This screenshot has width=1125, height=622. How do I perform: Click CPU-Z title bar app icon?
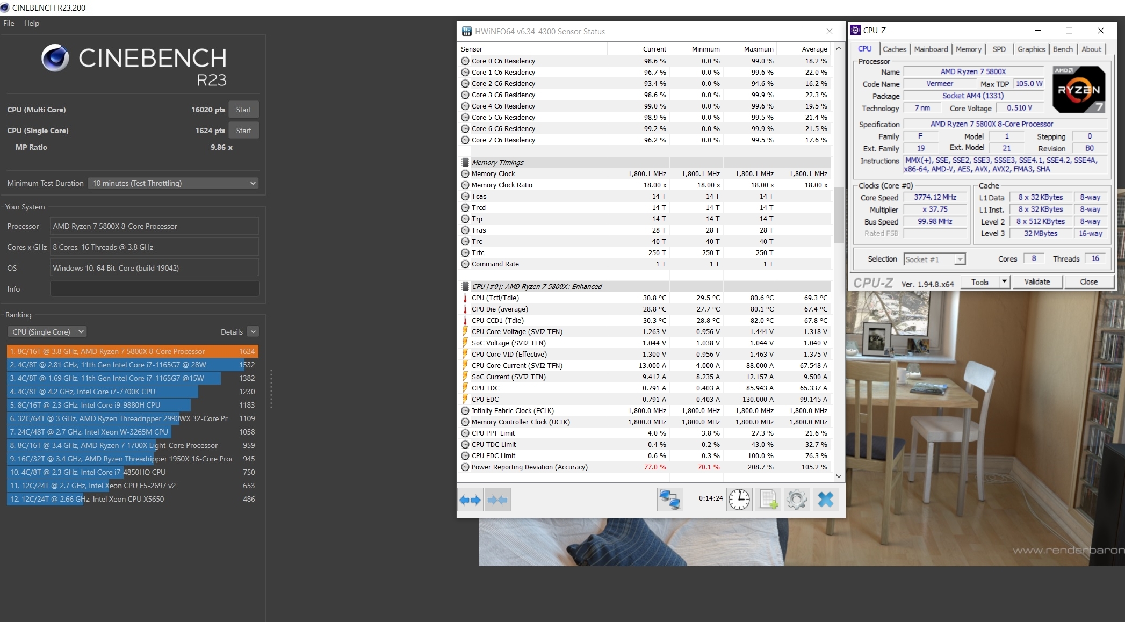(855, 31)
